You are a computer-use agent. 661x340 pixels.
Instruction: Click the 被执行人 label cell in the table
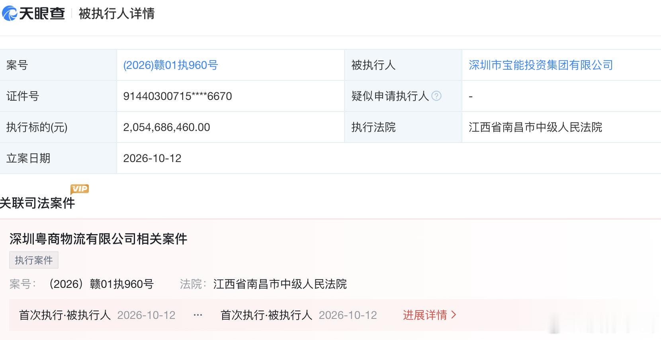coord(403,65)
